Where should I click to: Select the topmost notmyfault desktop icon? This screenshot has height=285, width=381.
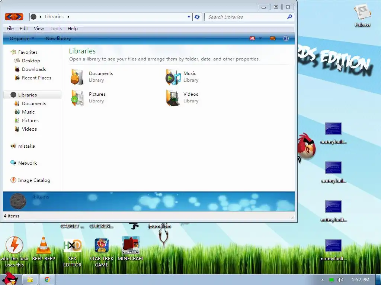[333, 133]
